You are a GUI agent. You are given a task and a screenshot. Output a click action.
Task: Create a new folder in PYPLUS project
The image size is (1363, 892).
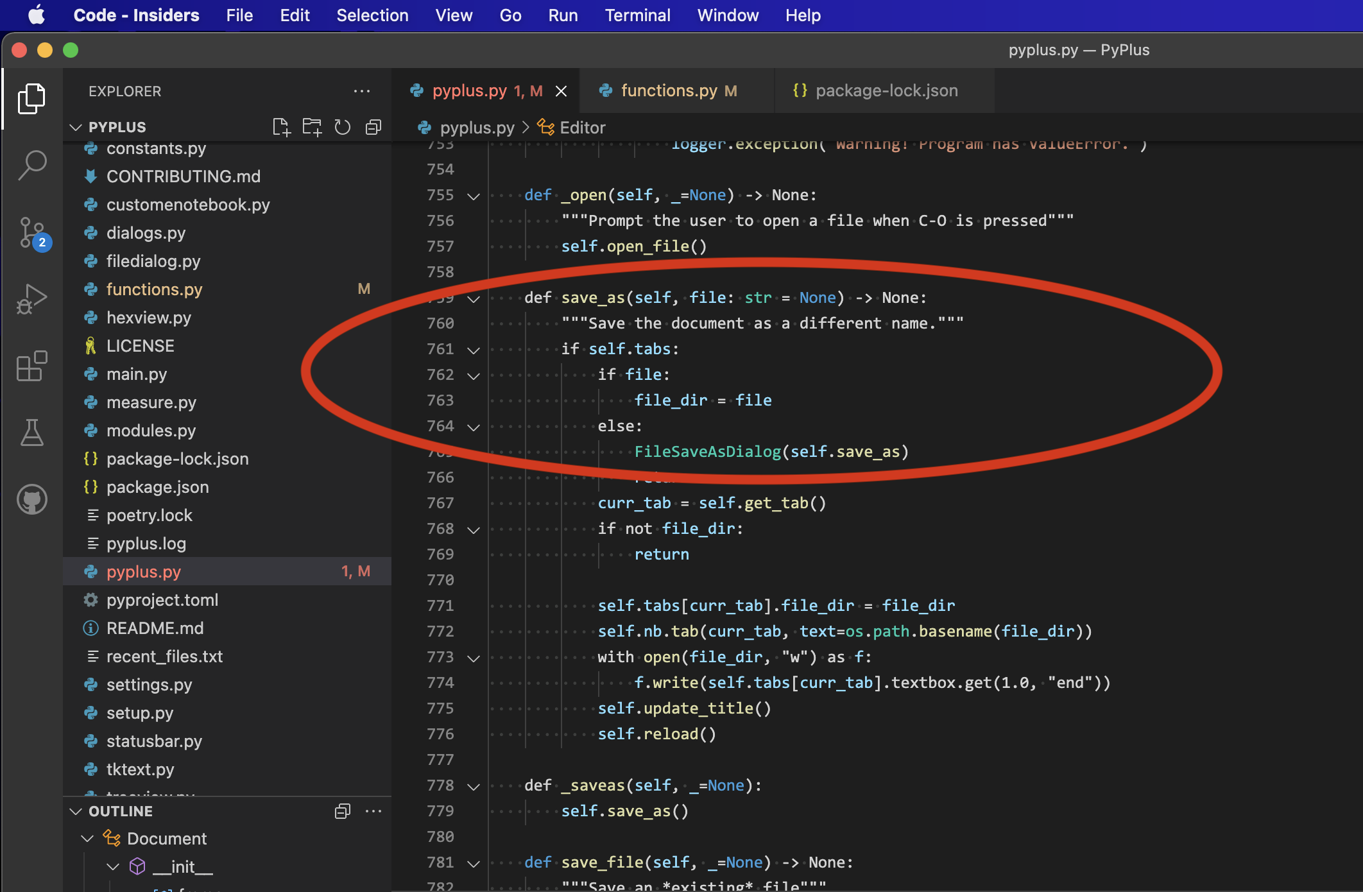coord(312,127)
